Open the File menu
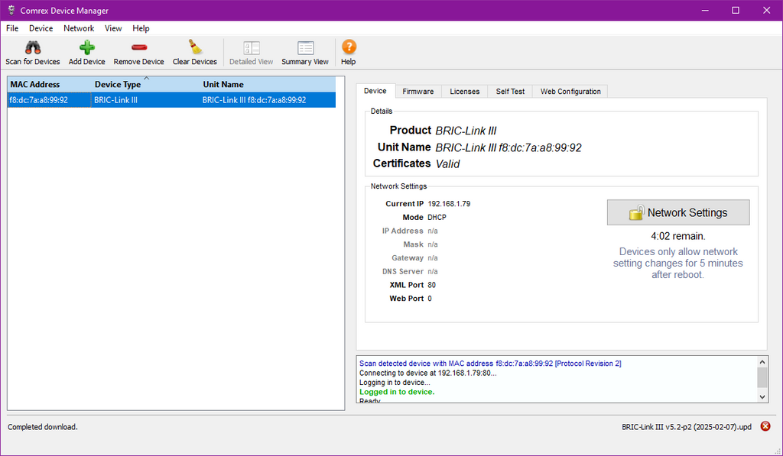Screen dimensions: 783x456 12,28
